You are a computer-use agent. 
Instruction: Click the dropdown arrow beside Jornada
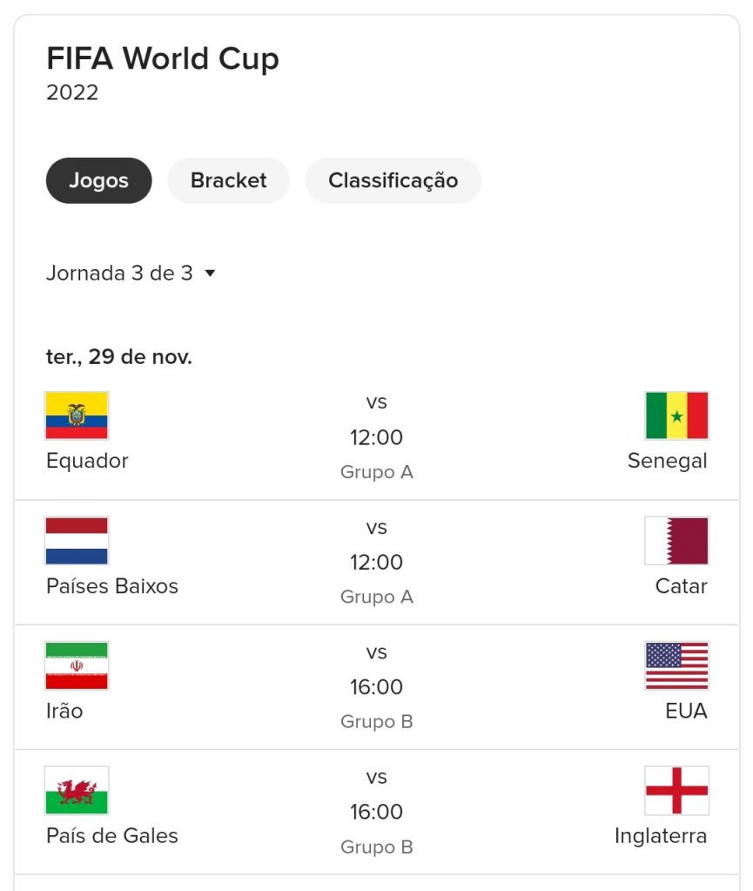pyautogui.click(x=210, y=273)
